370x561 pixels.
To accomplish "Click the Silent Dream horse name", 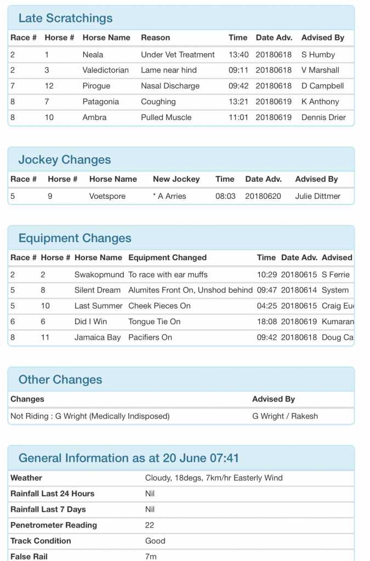I will [x=98, y=290].
